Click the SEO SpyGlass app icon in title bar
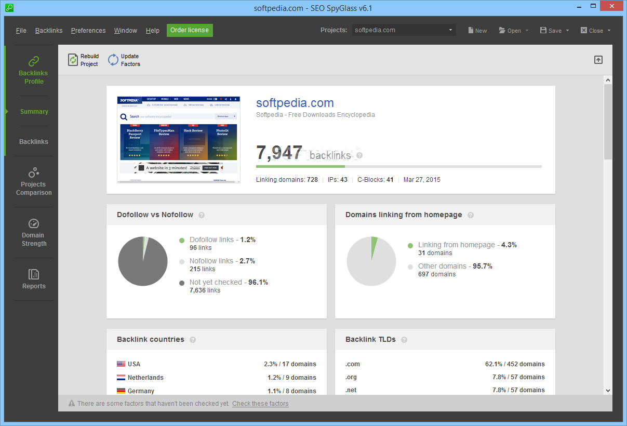The image size is (627, 426). coord(9,8)
